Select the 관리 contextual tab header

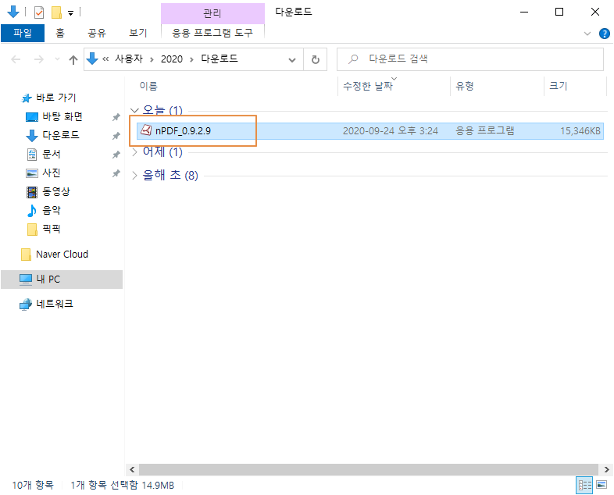tap(212, 14)
